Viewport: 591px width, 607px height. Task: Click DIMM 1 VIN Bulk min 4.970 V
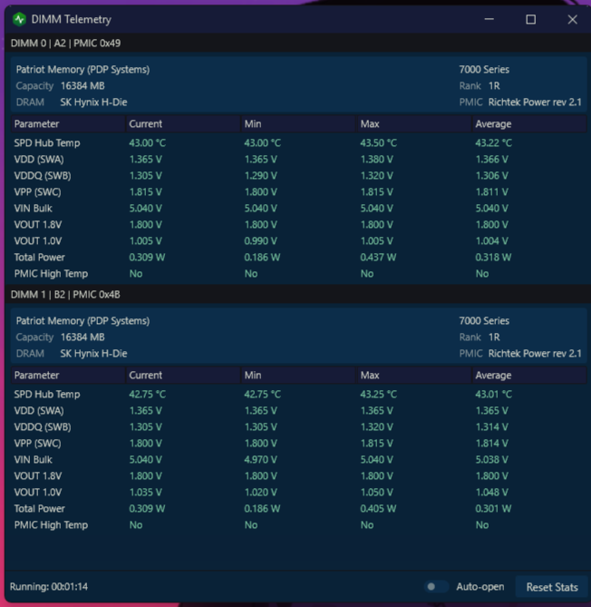pos(261,459)
